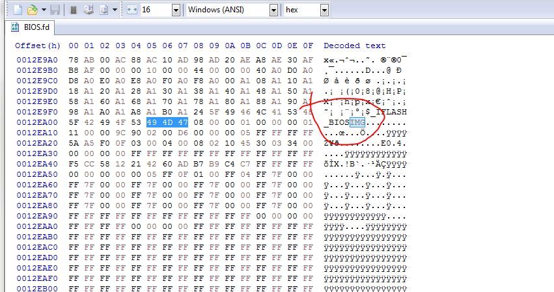Click the Save floppy disk icon

pyautogui.click(x=55, y=10)
